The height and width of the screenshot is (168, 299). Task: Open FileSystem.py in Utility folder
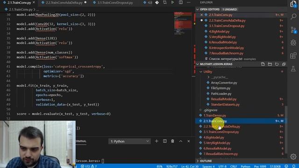pyautogui.click(x=221, y=88)
